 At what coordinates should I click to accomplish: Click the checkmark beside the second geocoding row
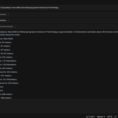pos(8,20)
